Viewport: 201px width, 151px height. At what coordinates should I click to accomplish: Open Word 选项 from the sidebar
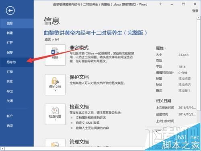(17, 126)
